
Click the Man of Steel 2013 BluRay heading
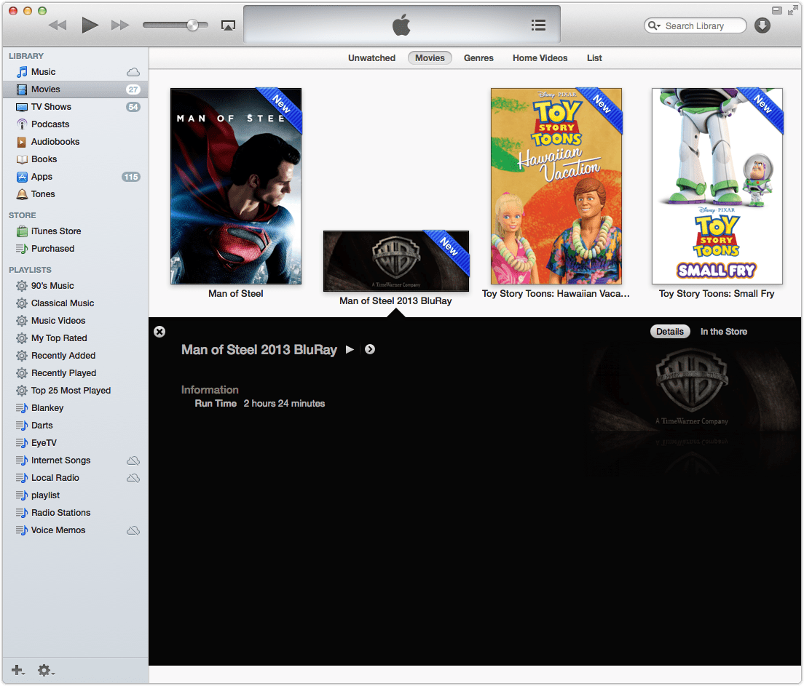(x=259, y=350)
